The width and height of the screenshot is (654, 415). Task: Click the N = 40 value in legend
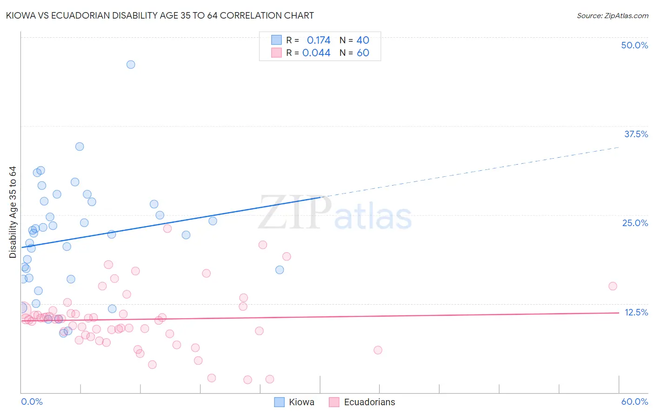coord(354,40)
